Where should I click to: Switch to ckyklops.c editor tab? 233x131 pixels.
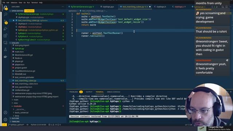179,7
